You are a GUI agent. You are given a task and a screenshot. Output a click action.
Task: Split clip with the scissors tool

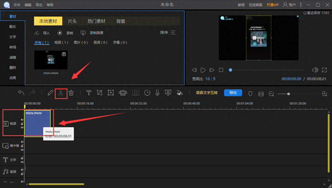(x=61, y=93)
